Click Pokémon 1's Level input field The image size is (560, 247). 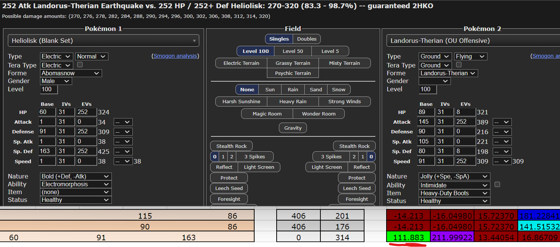tap(49, 89)
